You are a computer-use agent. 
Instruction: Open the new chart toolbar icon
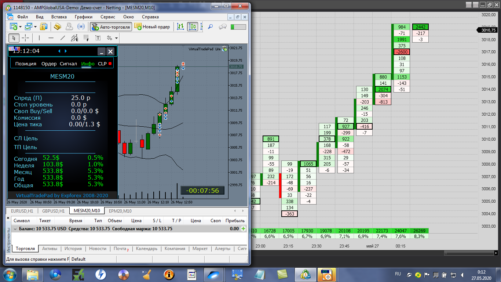pos(14,27)
